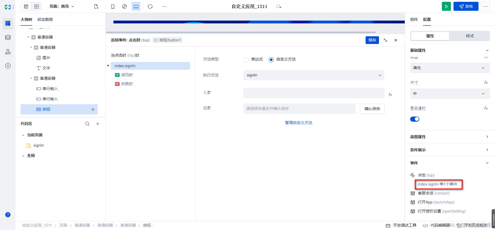Open the outline tree layout icon
495x230 pixels.
pos(26,6)
